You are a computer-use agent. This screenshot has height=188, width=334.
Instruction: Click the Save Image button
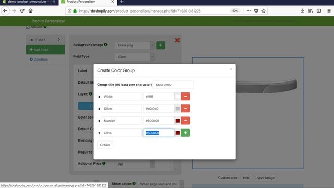(265, 178)
